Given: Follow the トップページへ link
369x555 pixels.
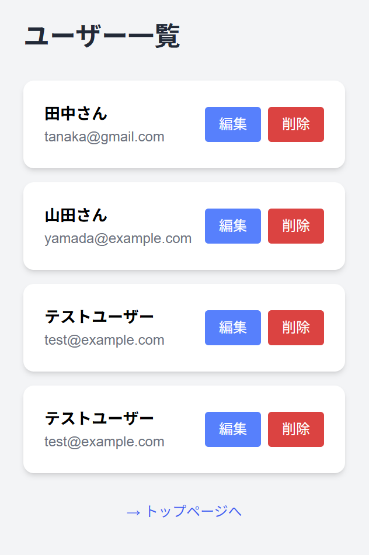Looking at the screenshot, I should coord(193,511).
